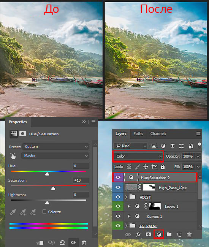Link layers icon in Layers footer

click(128, 235)
